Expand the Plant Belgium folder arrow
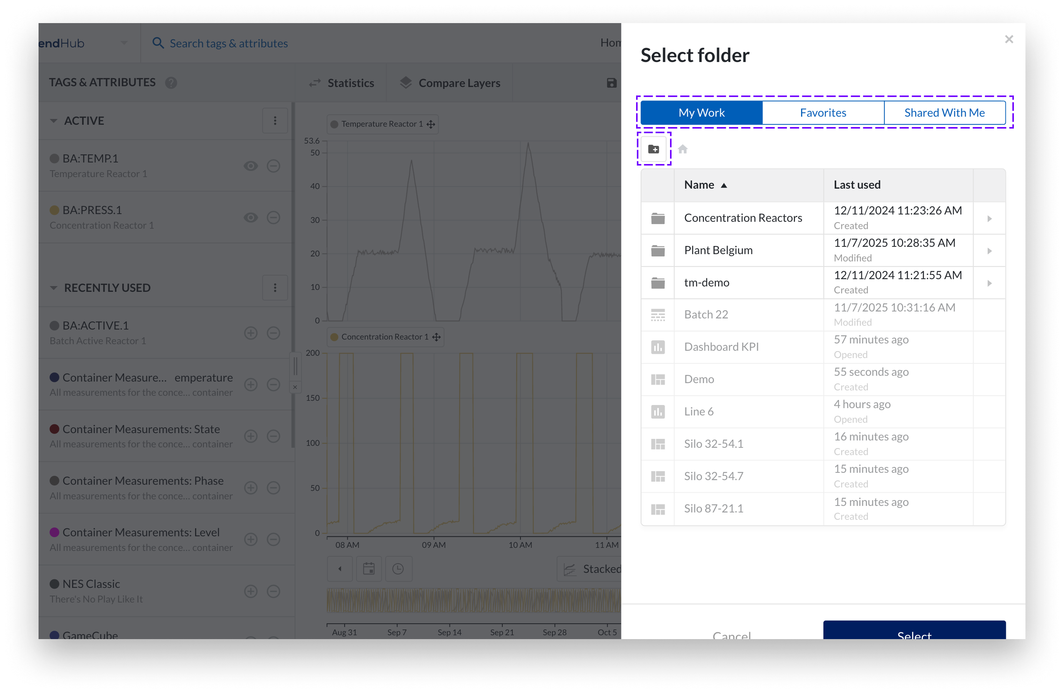 pos(989,251)
